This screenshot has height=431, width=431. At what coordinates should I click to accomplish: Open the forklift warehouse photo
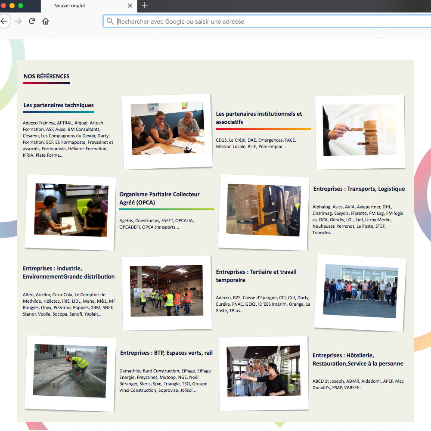click(264, 212)
